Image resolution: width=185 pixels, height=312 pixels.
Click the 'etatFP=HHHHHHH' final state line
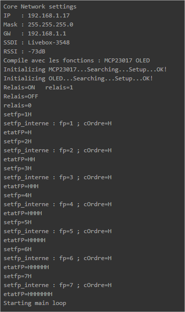[28, 294]
